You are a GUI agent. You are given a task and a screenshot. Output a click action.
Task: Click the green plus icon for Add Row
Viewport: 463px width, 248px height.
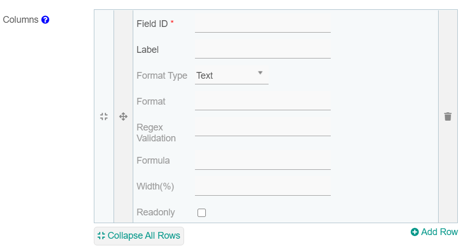(415, 232)
